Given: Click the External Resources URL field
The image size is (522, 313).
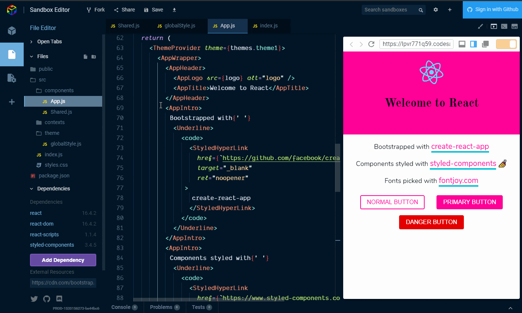Looking at the screenshot, I should pos(63,283).
